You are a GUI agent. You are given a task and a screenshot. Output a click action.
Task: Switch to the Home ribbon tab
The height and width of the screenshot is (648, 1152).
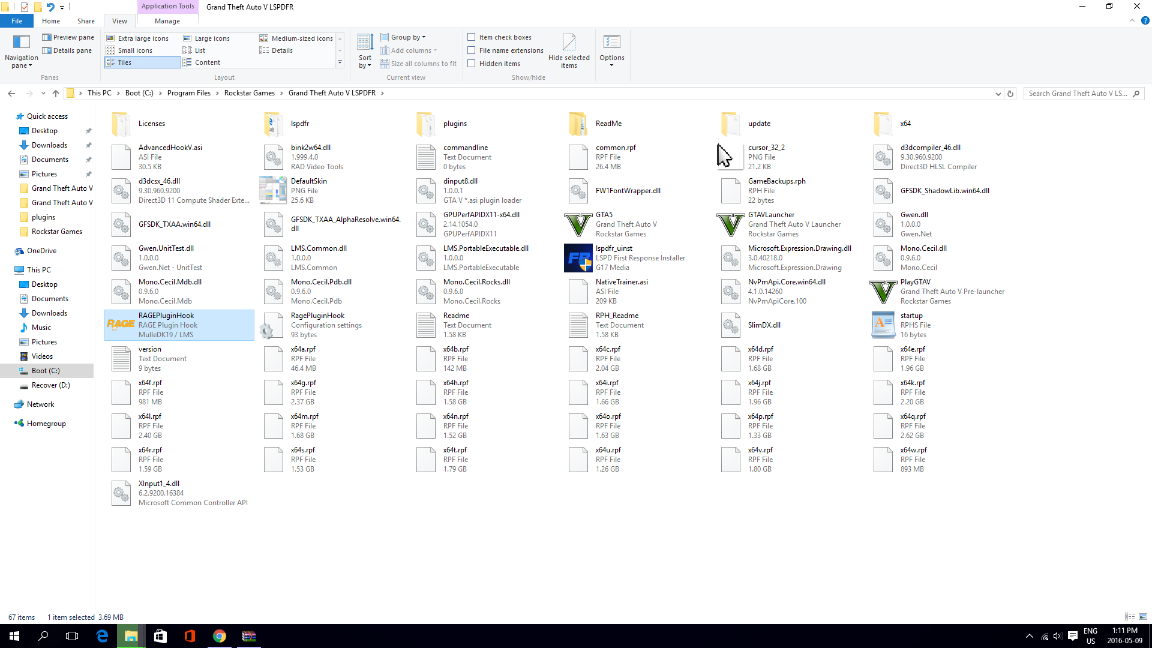(x=51, y=21)
